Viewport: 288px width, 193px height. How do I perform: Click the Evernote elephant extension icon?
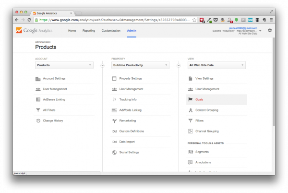pyautogui.click(x=264, y=20)
